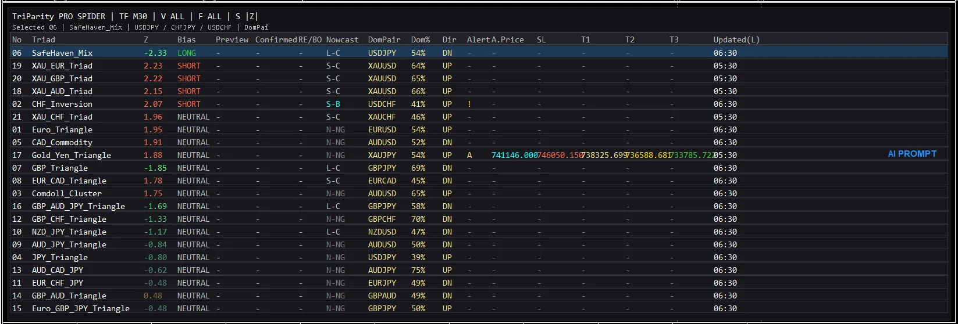Click the AI PROMPT button
The image size is (958, 324).
coord(911,154)
